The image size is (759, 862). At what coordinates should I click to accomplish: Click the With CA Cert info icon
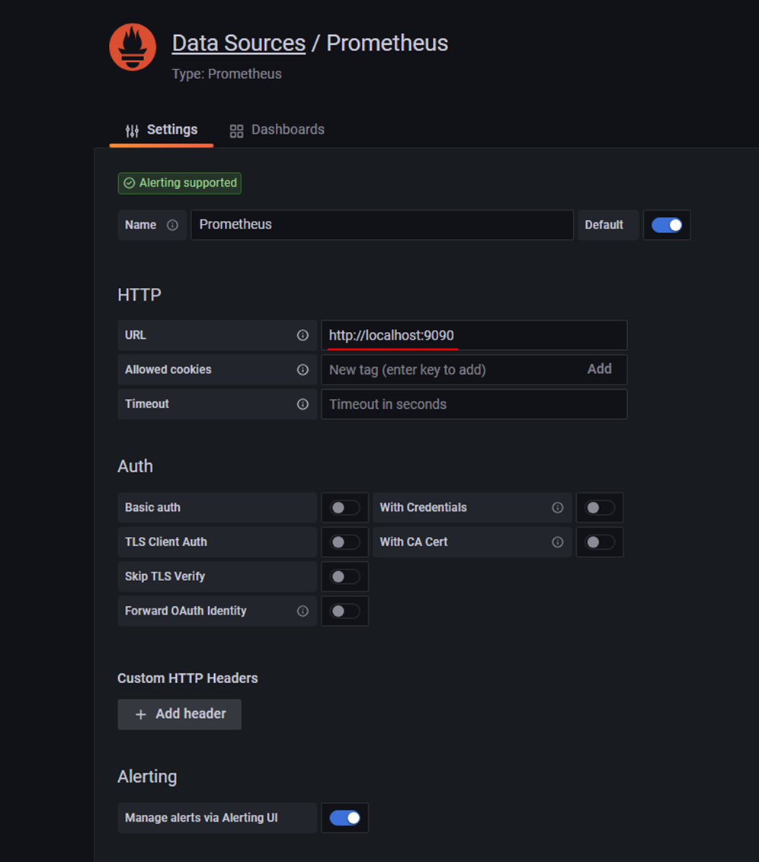pyautogui.click(x=558, y=542)
